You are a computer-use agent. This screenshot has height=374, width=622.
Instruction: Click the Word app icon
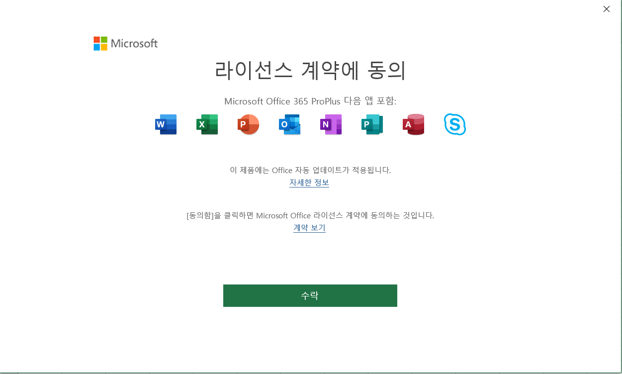click(166, 124)
